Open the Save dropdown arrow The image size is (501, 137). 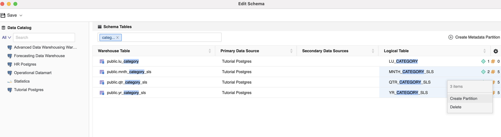click(21, 15)
